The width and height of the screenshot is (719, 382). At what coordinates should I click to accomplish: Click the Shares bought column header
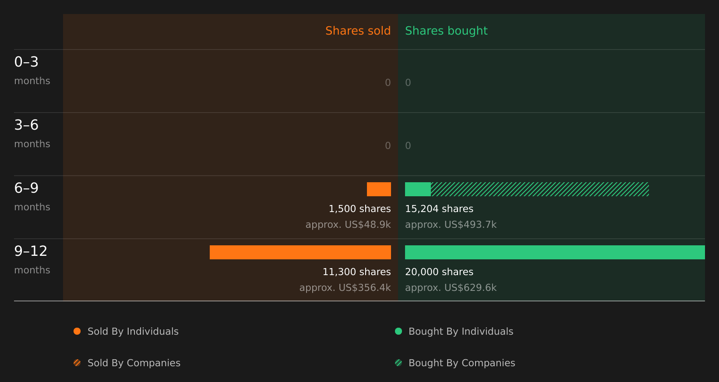[446, 31]
